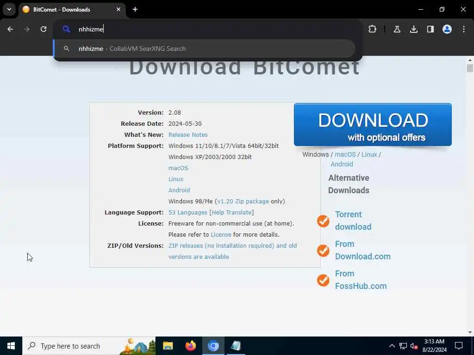Open the v1.20 Zip package link
Image resolution: width=474 pixels, height=355 pixels.
coord(243,202)
